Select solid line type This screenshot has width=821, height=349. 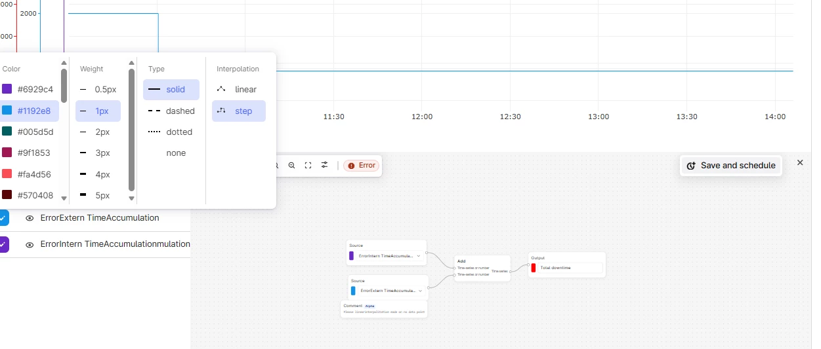click(x=171, y=89)
